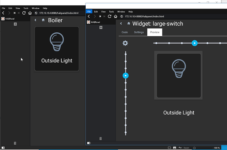Click the trash icon in left window sidebar
Image resolution: width=227 pixels, height=150 pixels.
[x=15, y=143]
